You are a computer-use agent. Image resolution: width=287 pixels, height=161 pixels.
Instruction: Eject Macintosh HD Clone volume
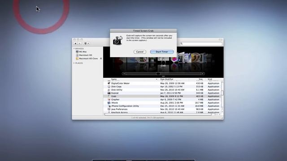[x=101, y=59]
